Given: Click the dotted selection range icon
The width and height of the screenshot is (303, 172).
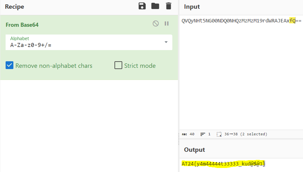Looking at the screenshot, I should 219,134.
